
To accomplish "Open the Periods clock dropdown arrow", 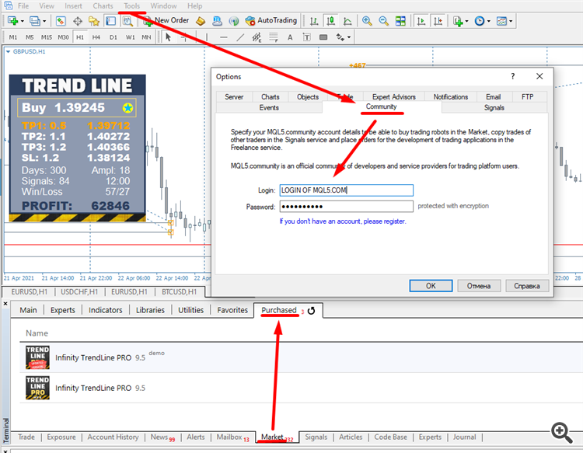I will pyautogui.click(x=489, y=21).
